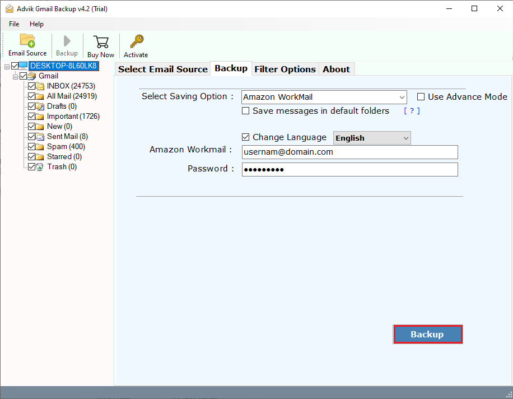Click the Backup play toolbar icon

coord(67,41)
